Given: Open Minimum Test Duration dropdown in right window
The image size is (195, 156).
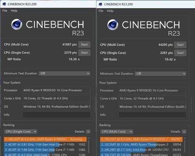Looking at the screenshot, I should coord(160,74).
